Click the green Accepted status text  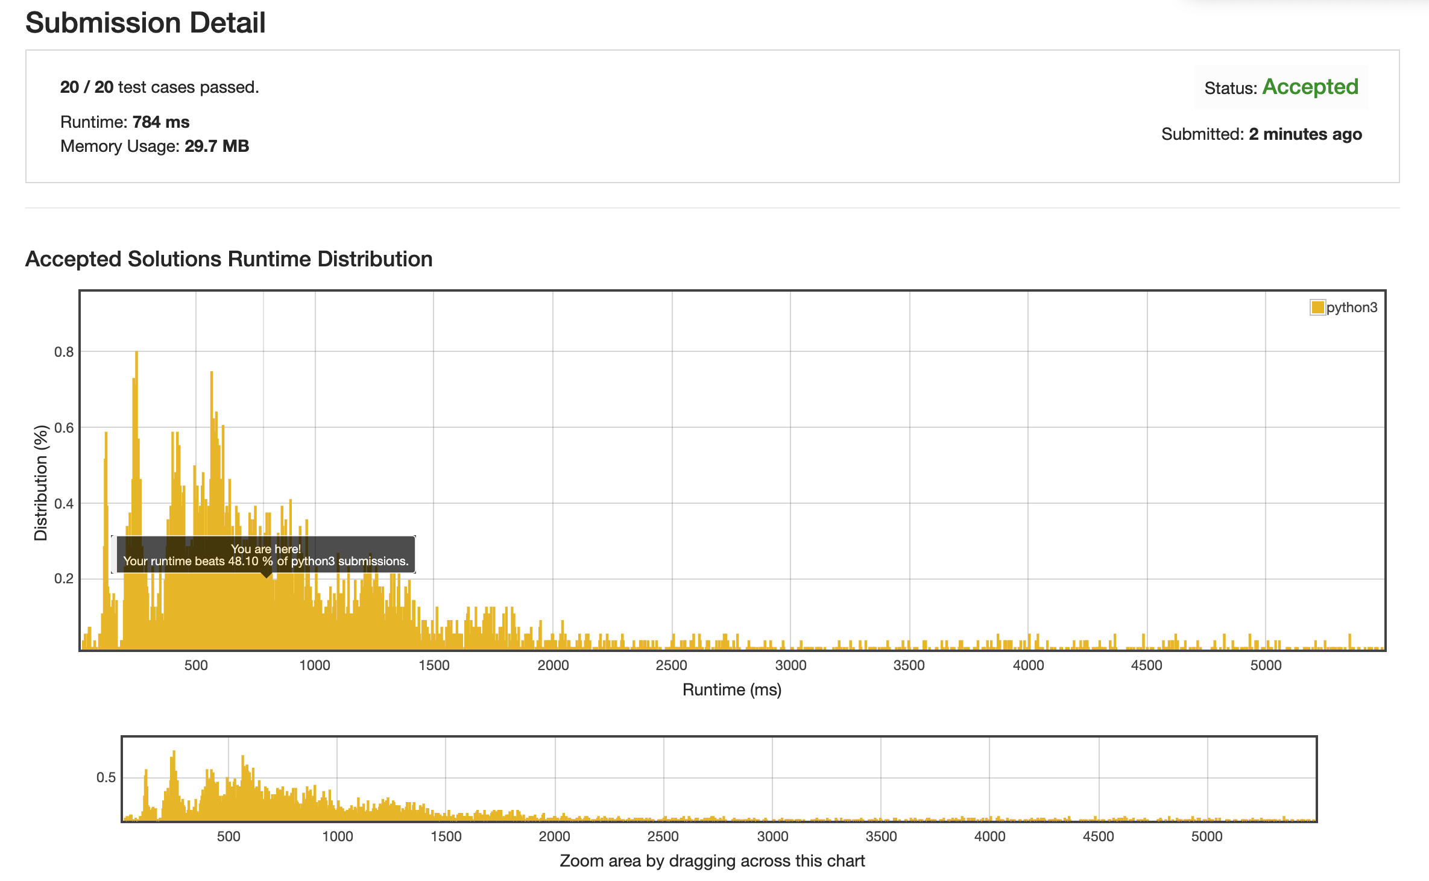click(x=1310, y=87)
